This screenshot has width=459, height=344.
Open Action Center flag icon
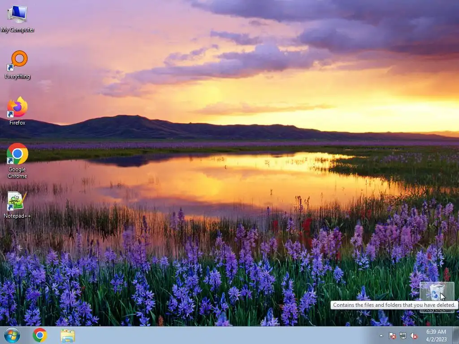[x=392, y=335]
